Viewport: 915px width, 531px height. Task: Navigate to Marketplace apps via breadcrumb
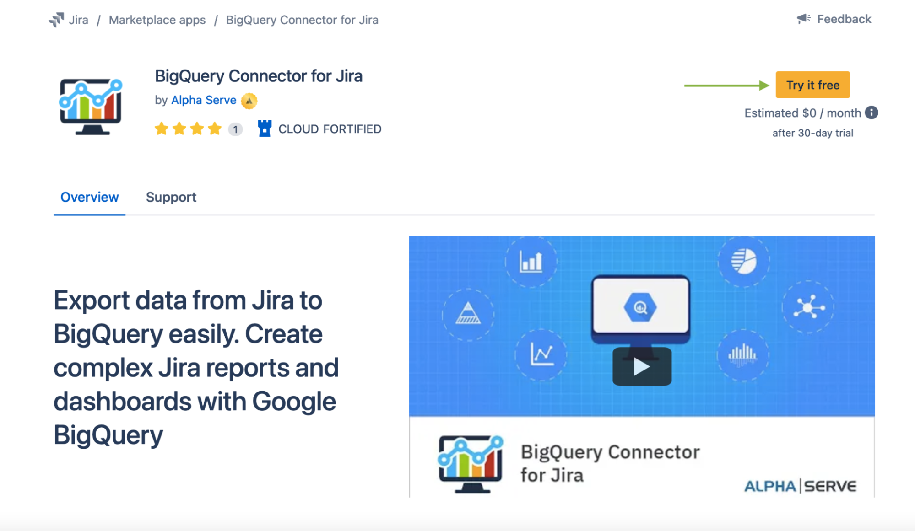[157, 20]
